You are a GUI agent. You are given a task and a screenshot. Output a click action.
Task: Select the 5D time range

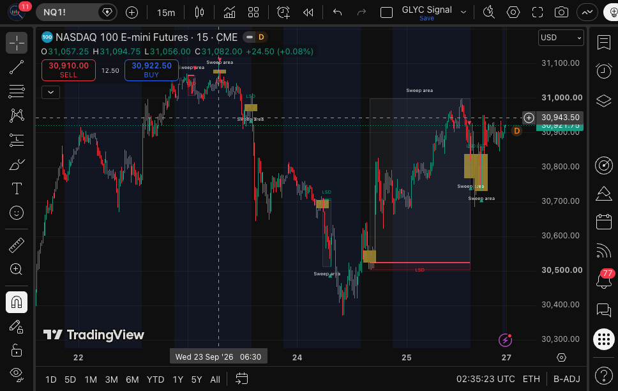click(x=70, y=379)
